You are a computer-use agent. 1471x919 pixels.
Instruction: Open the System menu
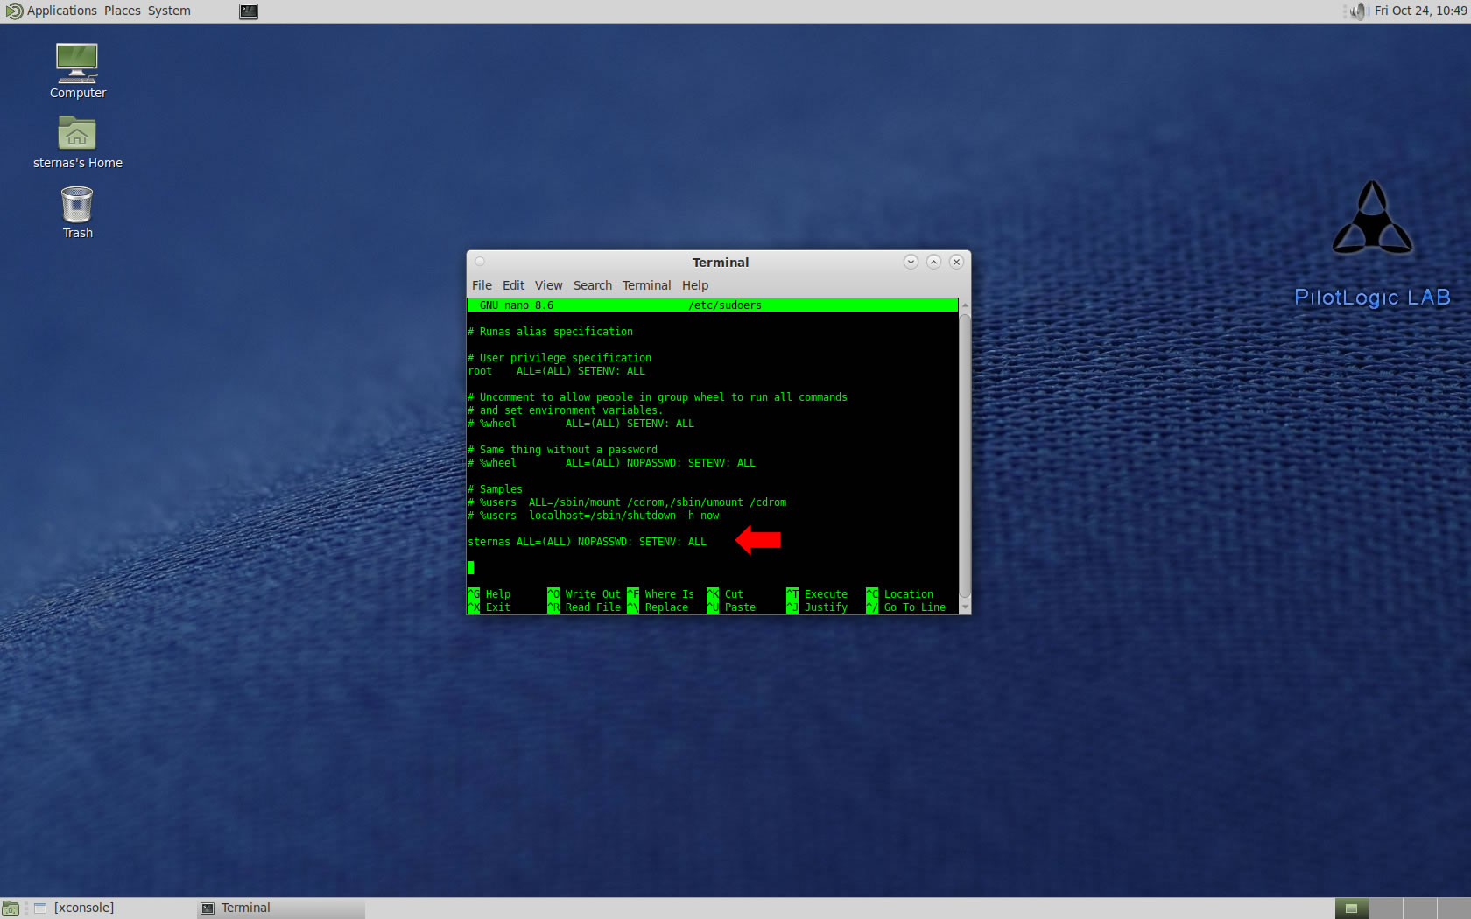pos(169,11)
